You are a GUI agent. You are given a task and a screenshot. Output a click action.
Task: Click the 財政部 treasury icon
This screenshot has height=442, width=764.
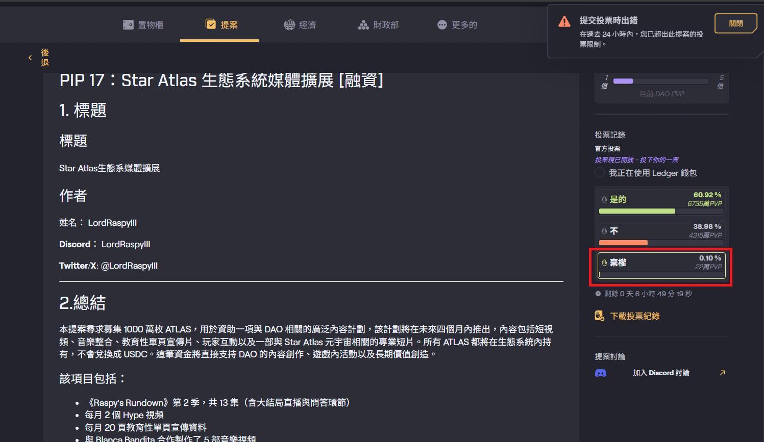[363, 24]
